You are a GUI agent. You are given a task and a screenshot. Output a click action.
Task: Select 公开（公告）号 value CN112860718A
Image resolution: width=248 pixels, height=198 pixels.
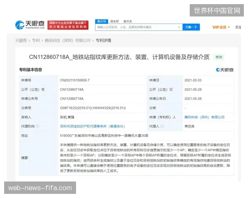72,90
